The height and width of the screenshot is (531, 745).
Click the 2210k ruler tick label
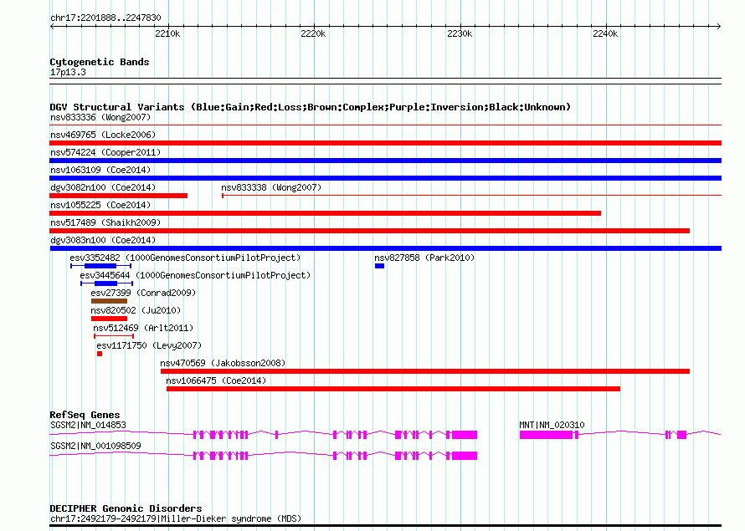click(x=167, y=33)
